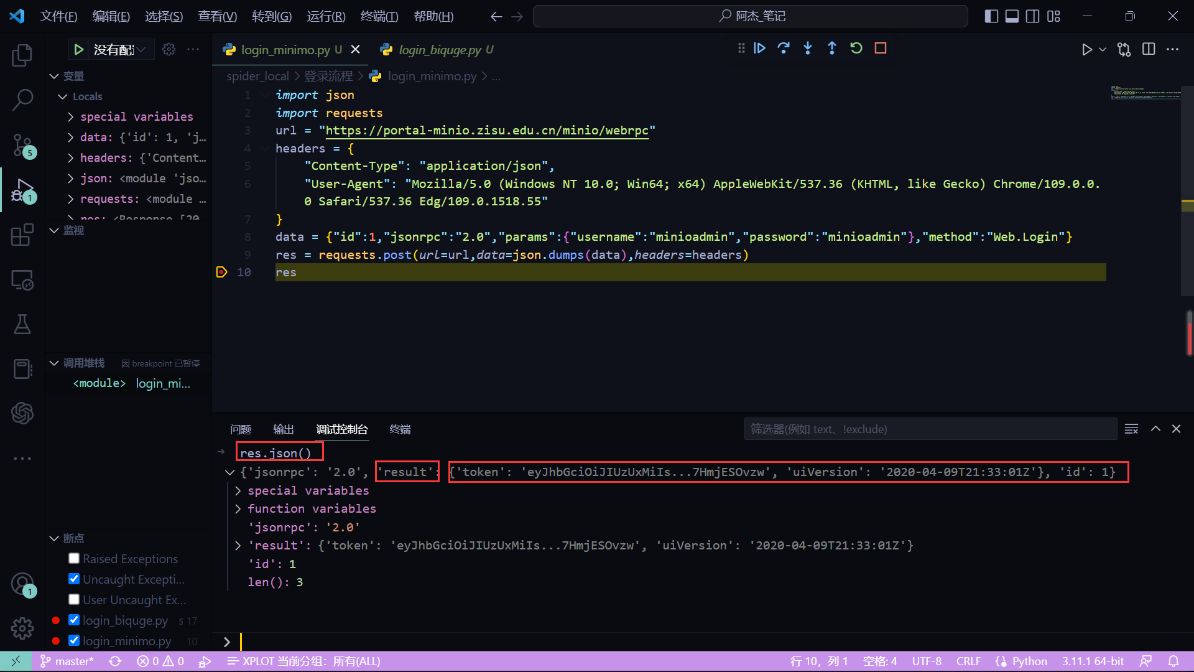Open debug configuration dropdown

[120, 49]
